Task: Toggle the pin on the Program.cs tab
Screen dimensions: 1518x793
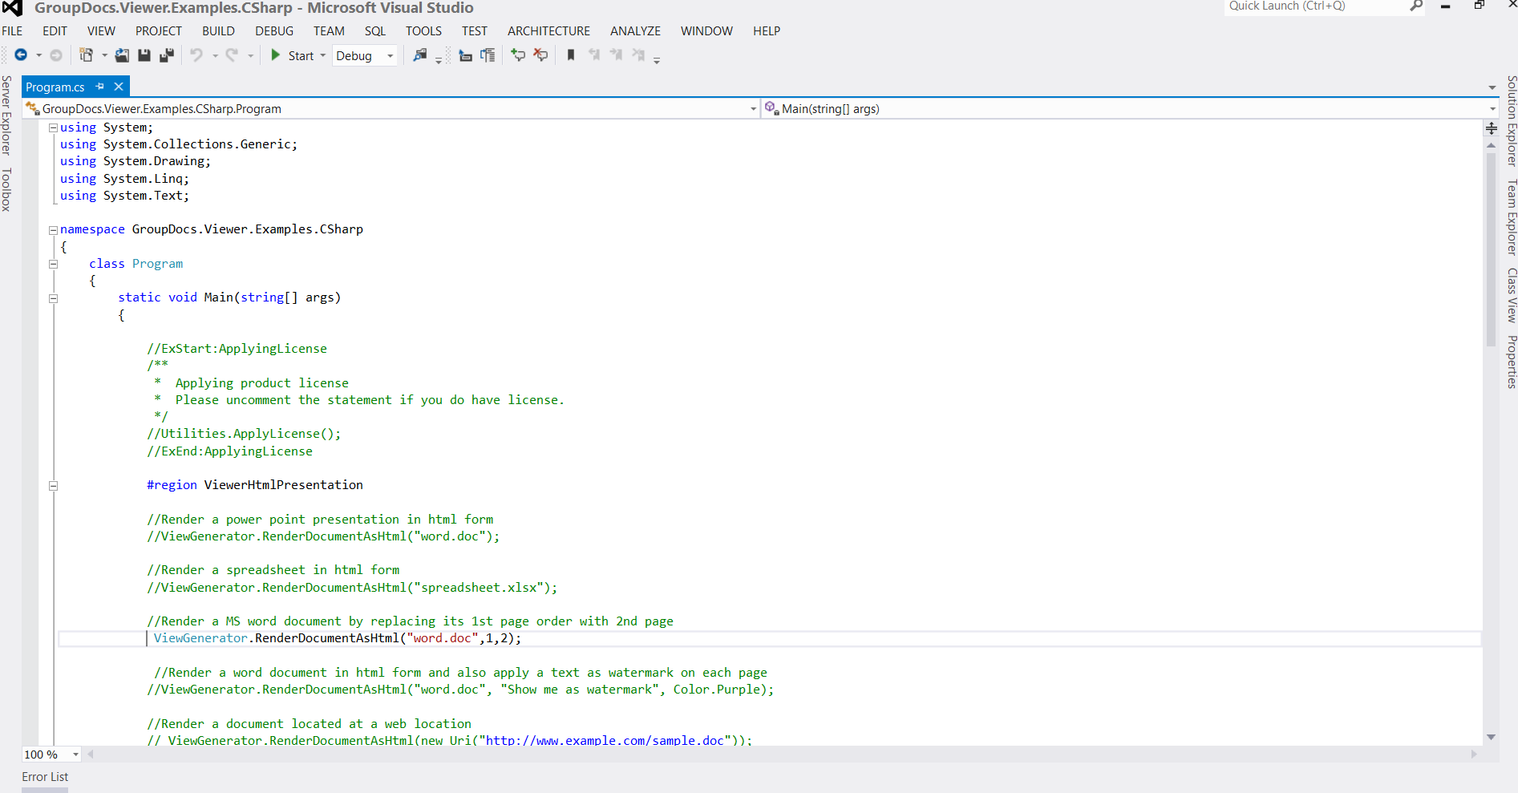Action: pos(100,87)
